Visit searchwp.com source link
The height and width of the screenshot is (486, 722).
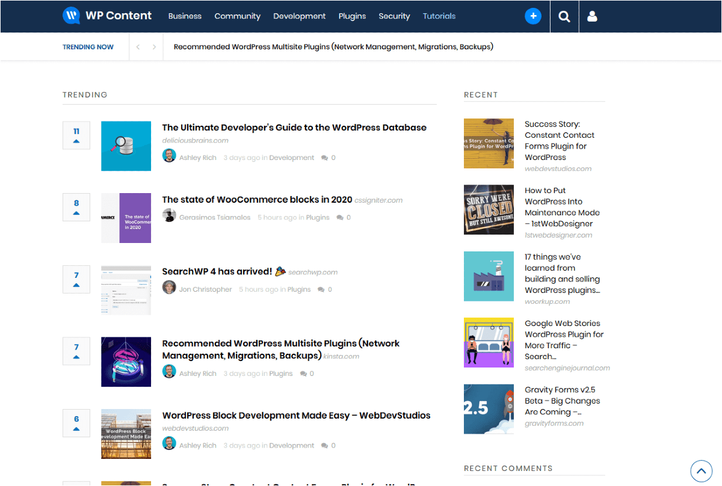click(x=313, y=272)
